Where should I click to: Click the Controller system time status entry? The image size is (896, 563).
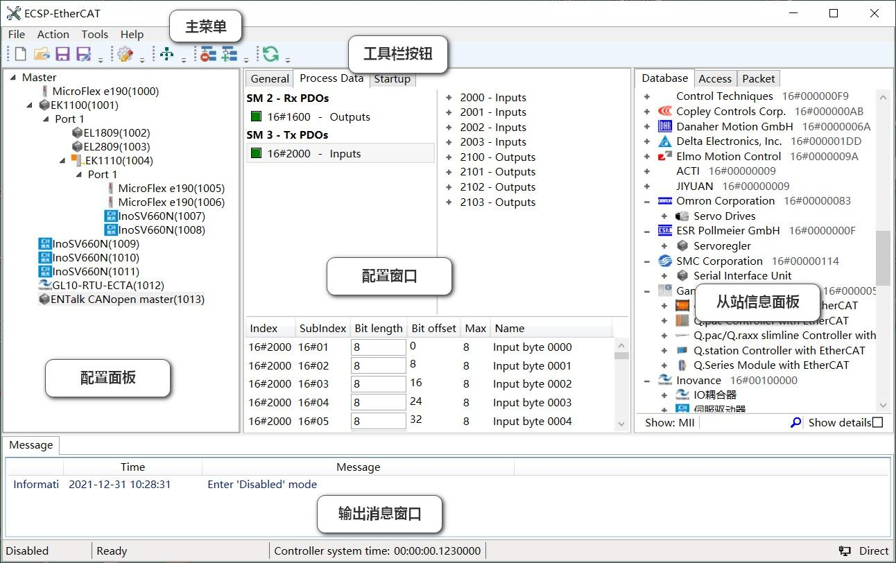click(377, 551)
